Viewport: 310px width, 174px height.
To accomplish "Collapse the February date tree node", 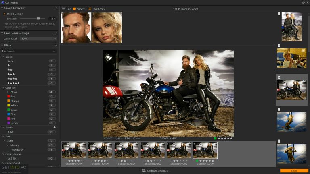I will point(8,145).
